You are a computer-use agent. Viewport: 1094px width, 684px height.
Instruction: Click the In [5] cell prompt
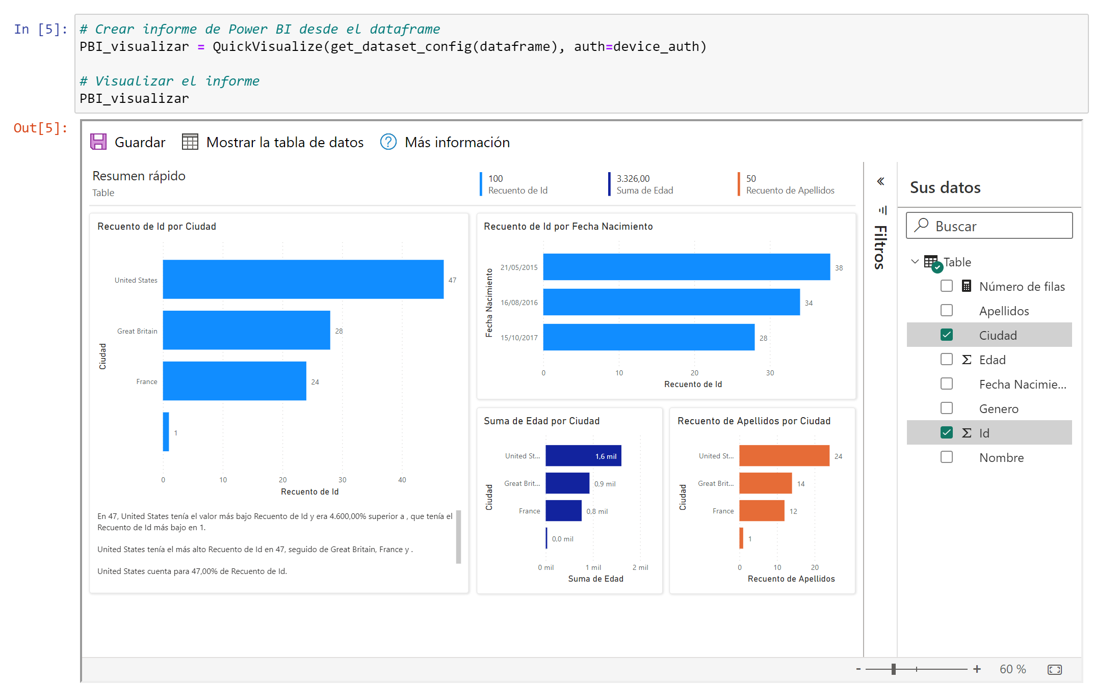click(41, 29)
